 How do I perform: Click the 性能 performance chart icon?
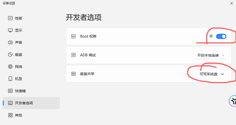(10, 18)
